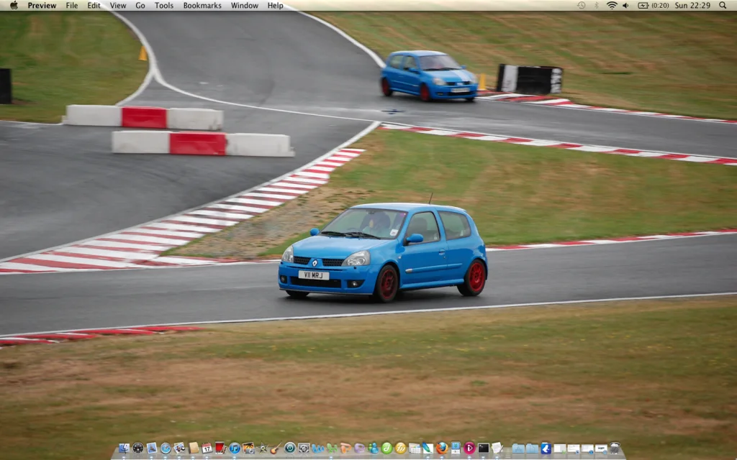This screenshot has height=460, width=737.
Task: Open the Documents folder stack in Dock
Action: click(532, 448)
